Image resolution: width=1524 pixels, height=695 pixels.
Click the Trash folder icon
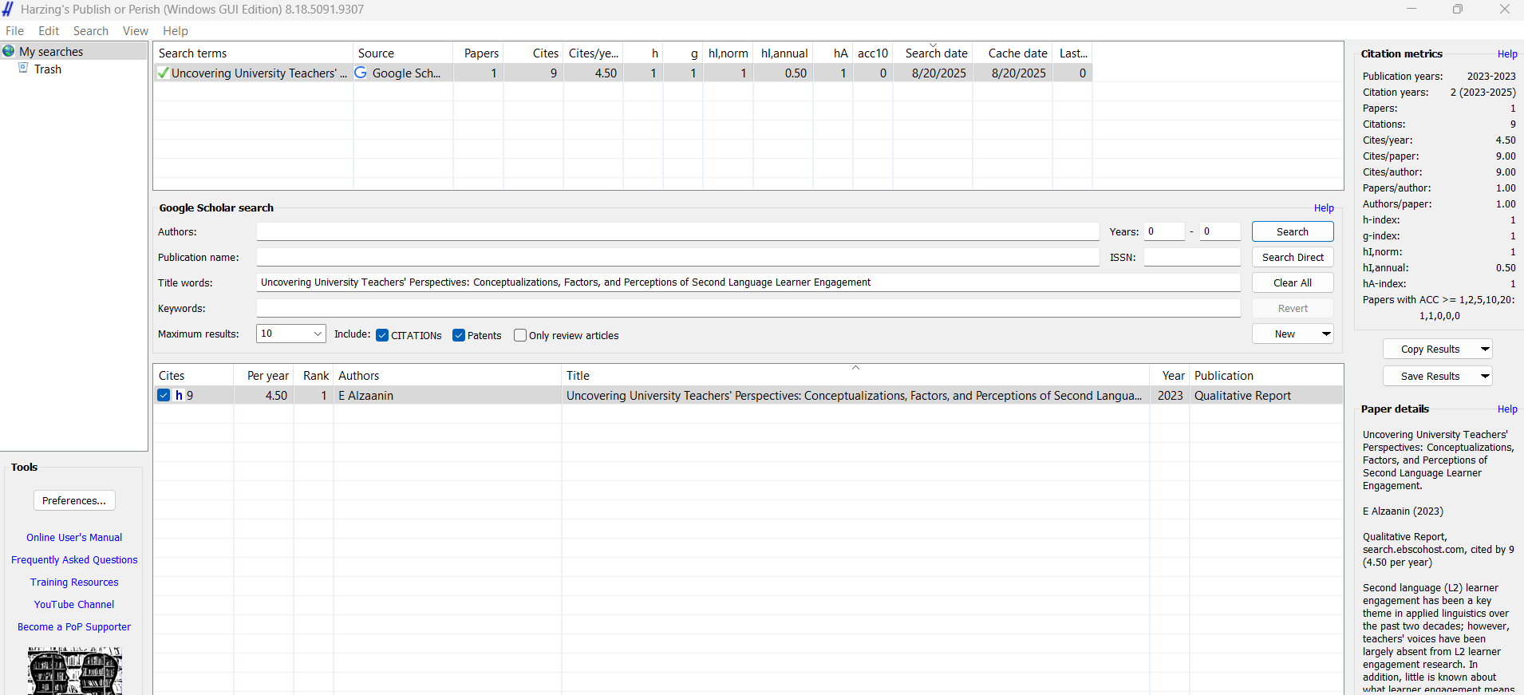24,69
